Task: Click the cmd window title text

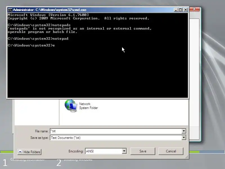Action: (50, 10)
